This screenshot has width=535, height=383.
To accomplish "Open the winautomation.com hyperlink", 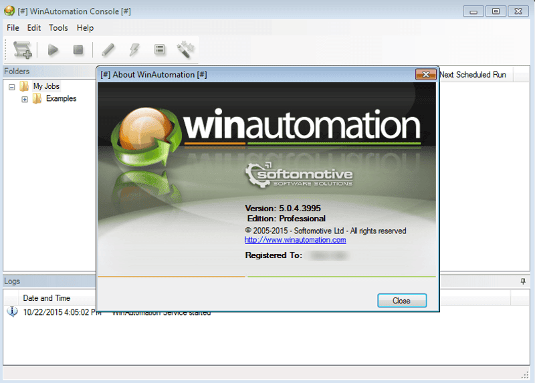I will [295, 240].
